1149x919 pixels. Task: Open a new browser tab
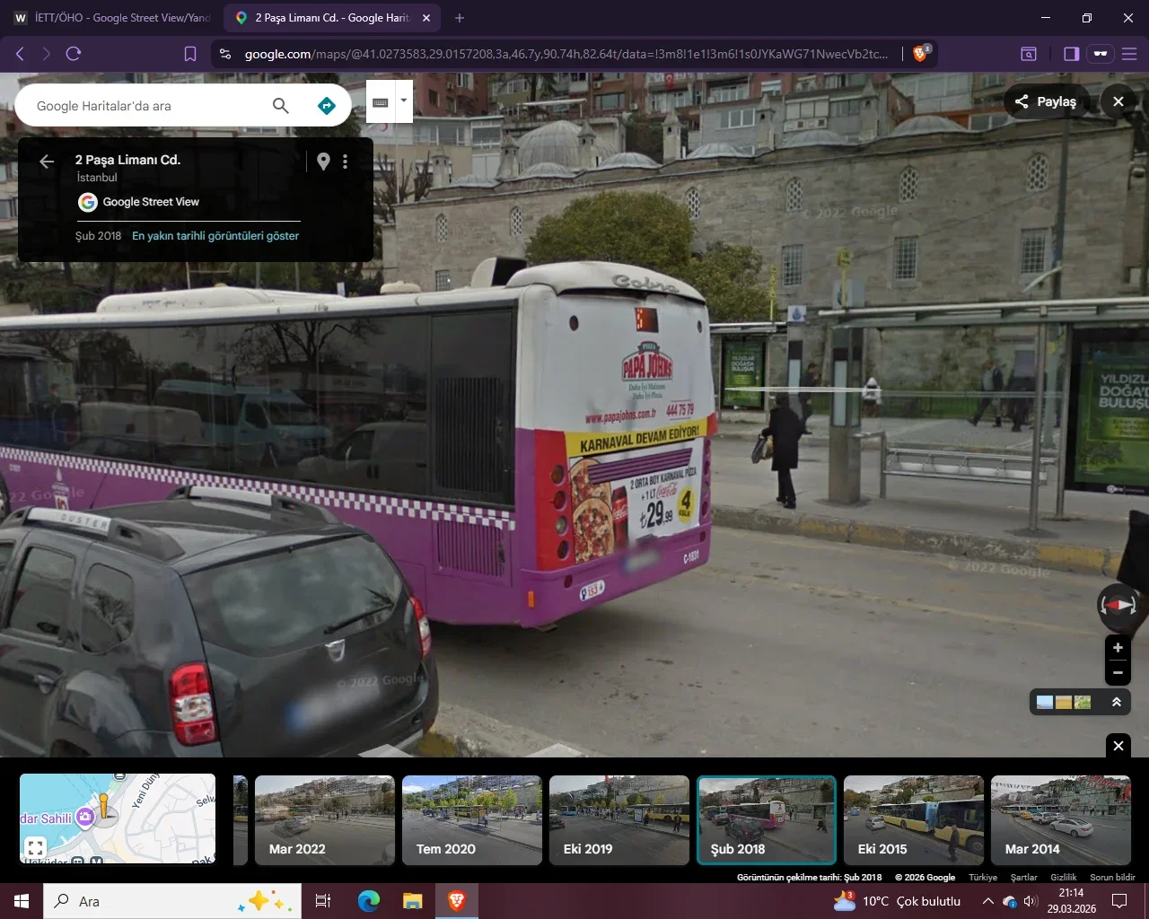coord(460,18)
